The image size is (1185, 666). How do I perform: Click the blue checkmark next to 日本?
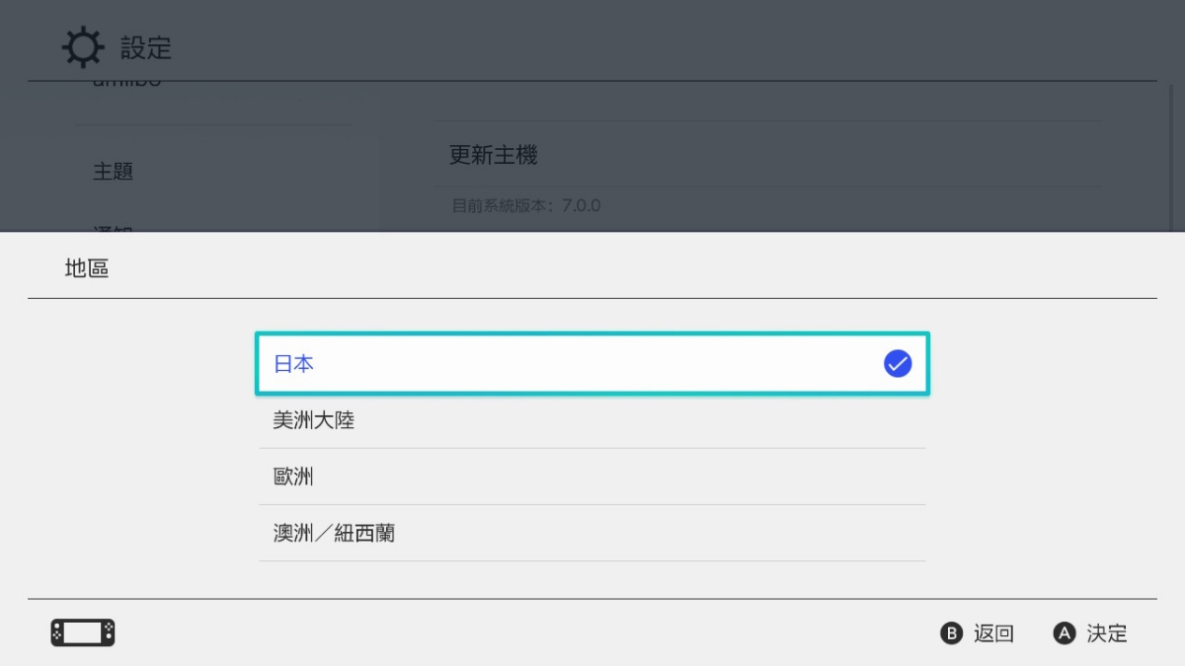897,364
